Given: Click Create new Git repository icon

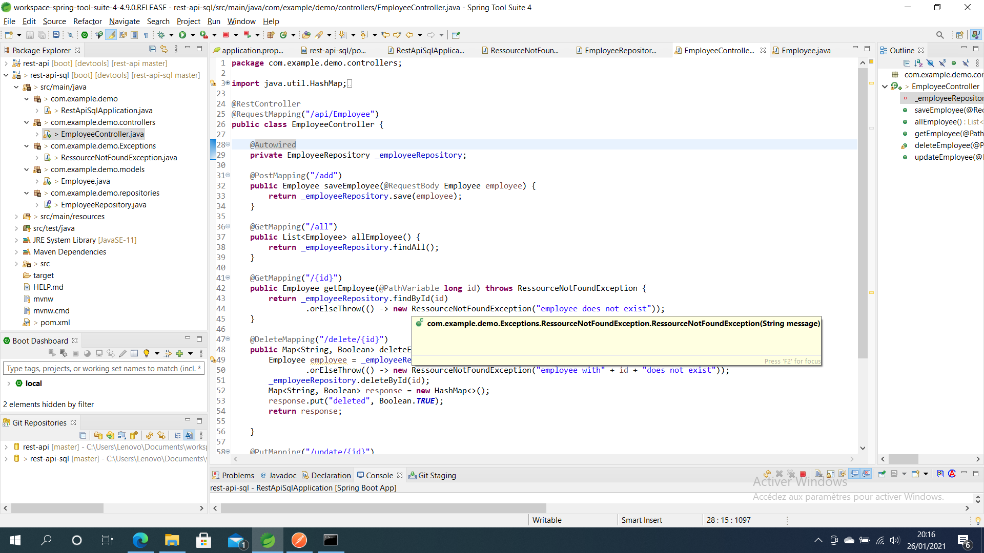Looking at the screenshot, I should (x=134, y=435).
